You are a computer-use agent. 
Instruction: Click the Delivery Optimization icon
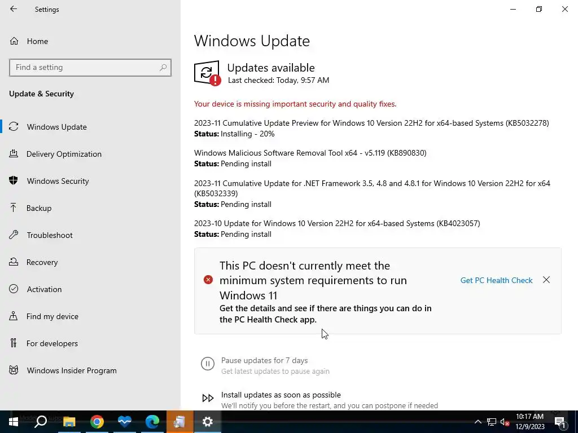click(x=14, y=153)
